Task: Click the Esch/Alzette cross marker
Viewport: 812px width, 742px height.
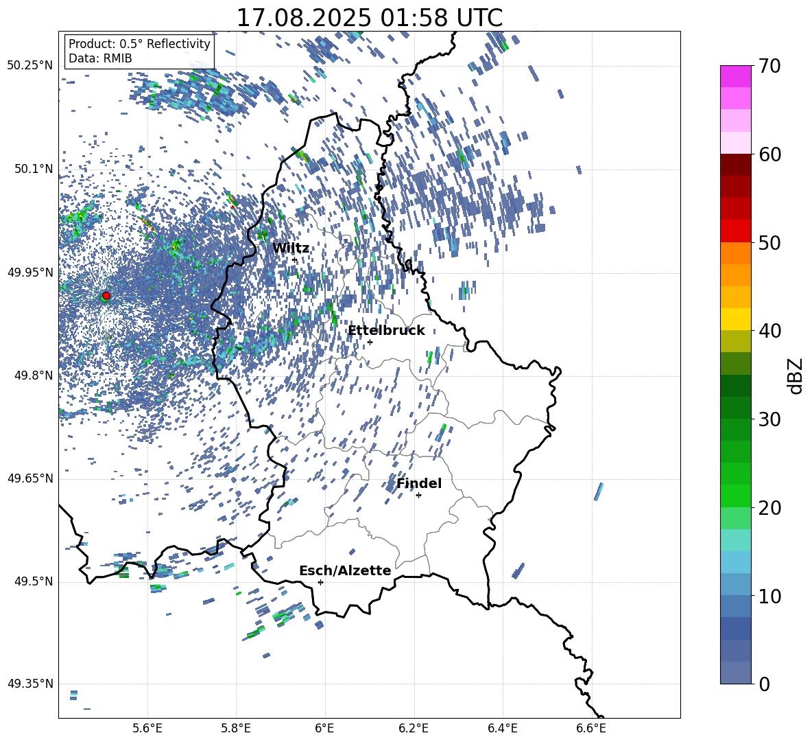Action: 320,582
